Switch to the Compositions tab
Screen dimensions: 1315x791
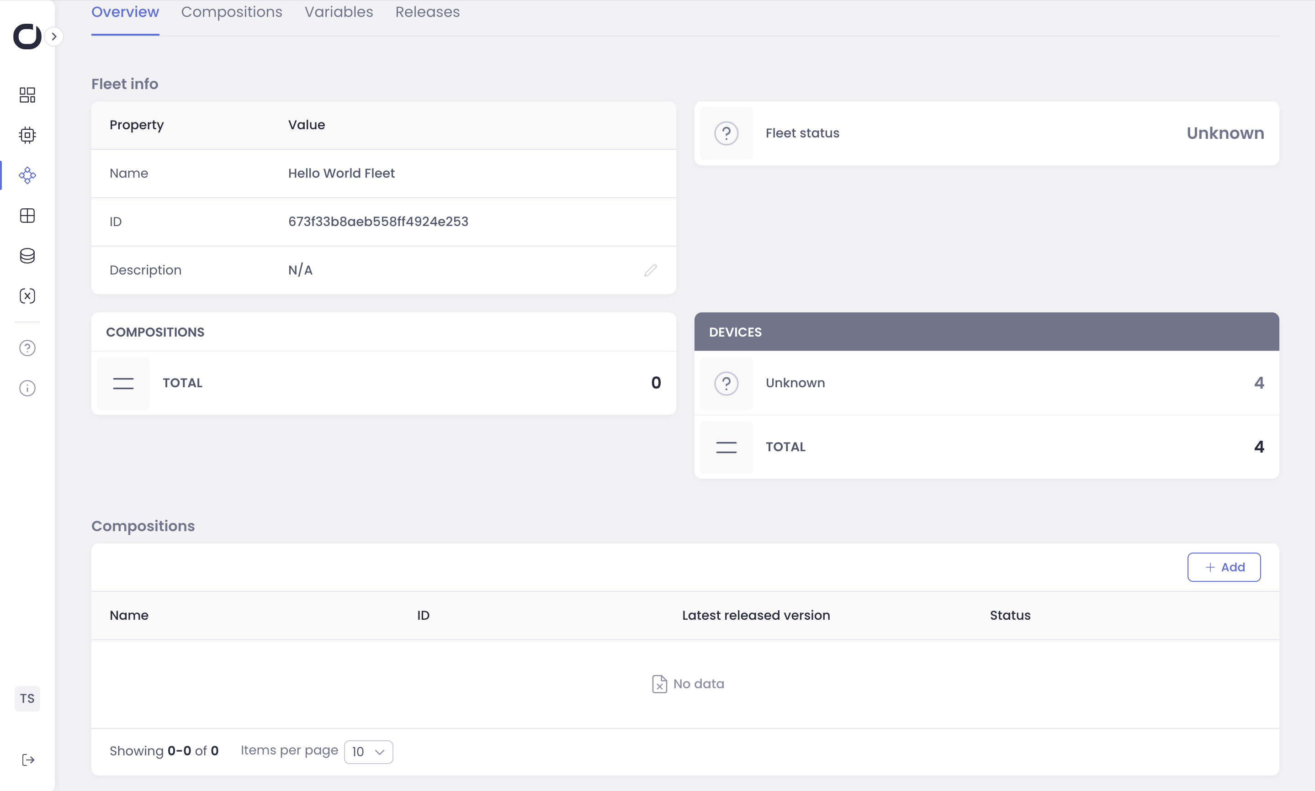(x=232, y=12)
